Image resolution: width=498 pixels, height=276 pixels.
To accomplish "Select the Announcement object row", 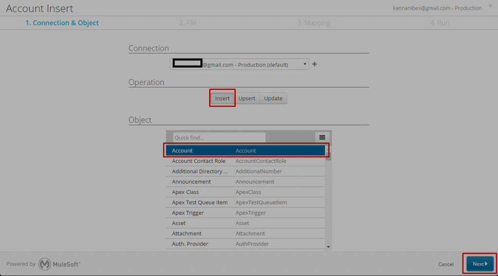I will coord(246,182).
